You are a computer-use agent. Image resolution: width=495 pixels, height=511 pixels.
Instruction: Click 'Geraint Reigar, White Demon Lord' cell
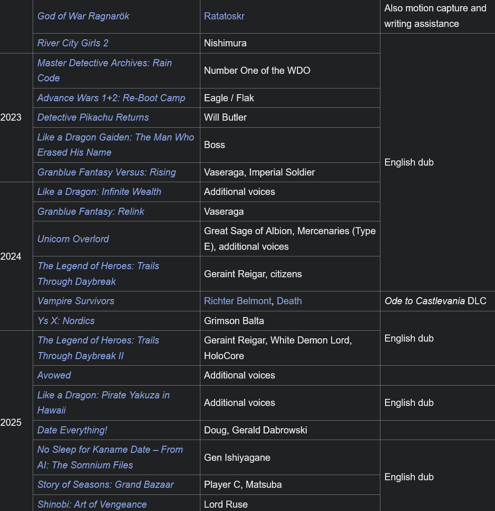[290, 348]
